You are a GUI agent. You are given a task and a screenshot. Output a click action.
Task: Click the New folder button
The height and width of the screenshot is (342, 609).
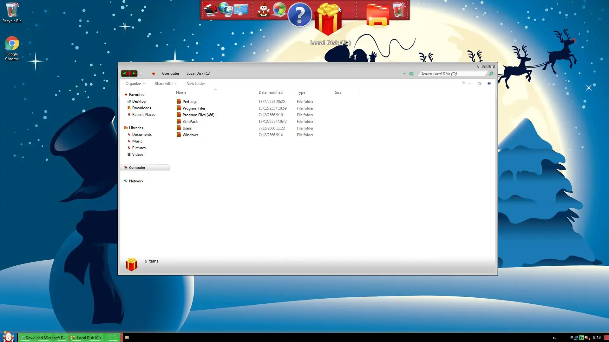[x=195, y=84]
